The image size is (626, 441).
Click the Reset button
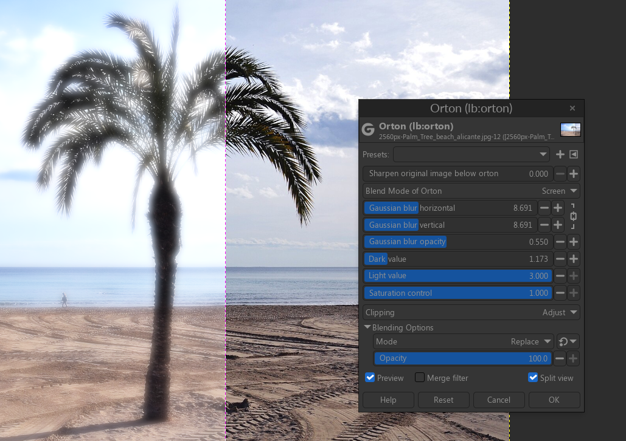[443, 400]
